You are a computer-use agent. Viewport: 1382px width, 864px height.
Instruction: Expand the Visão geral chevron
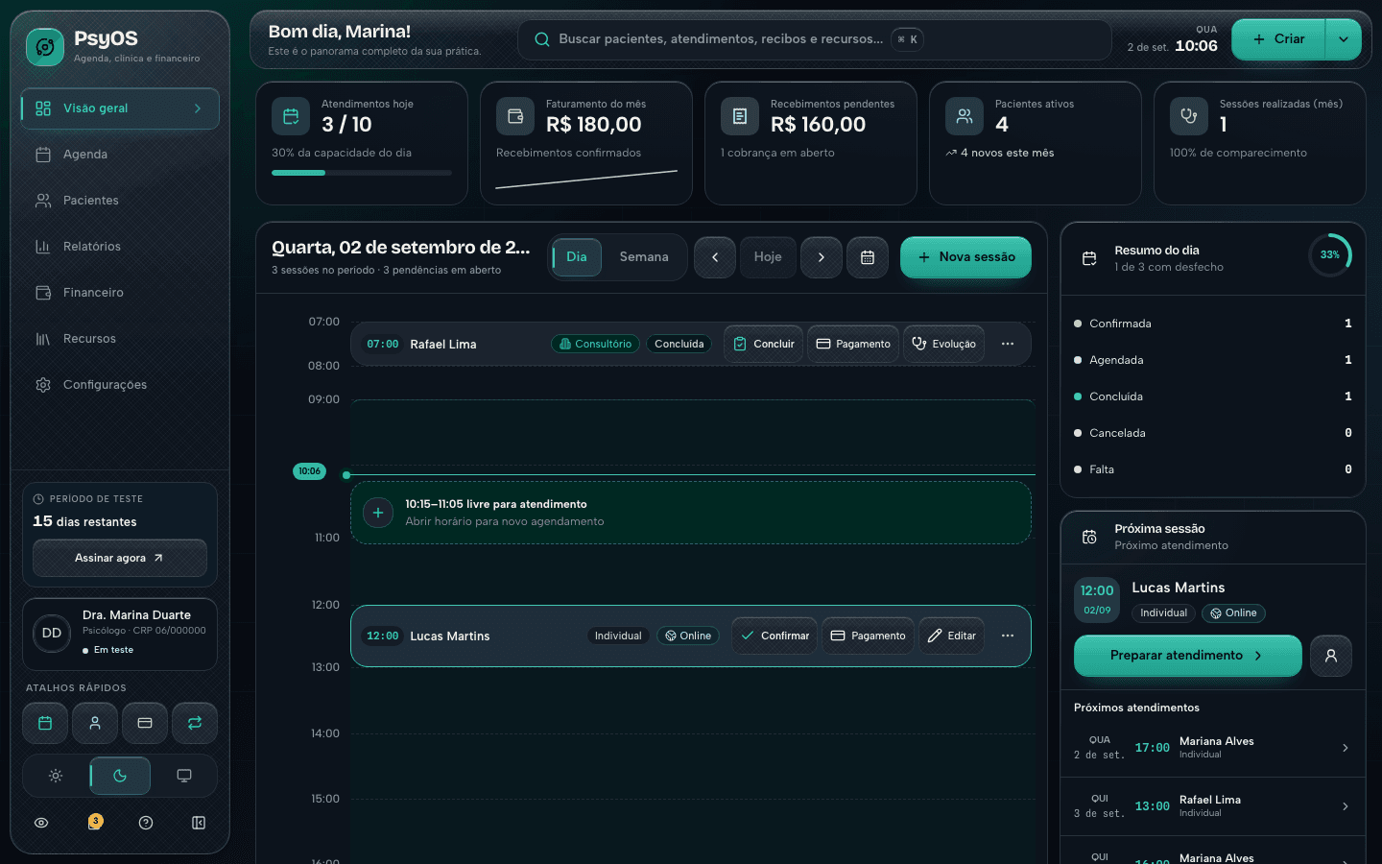click(x=198, y=108)
